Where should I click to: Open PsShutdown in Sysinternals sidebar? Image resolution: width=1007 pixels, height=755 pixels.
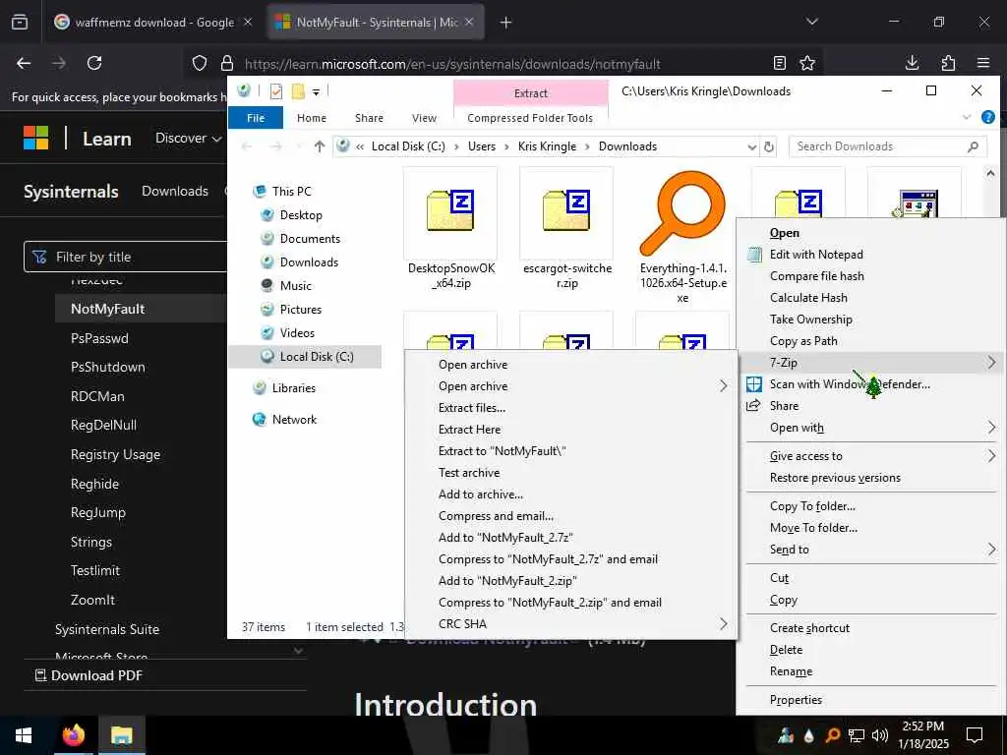[x=108, y=368]
